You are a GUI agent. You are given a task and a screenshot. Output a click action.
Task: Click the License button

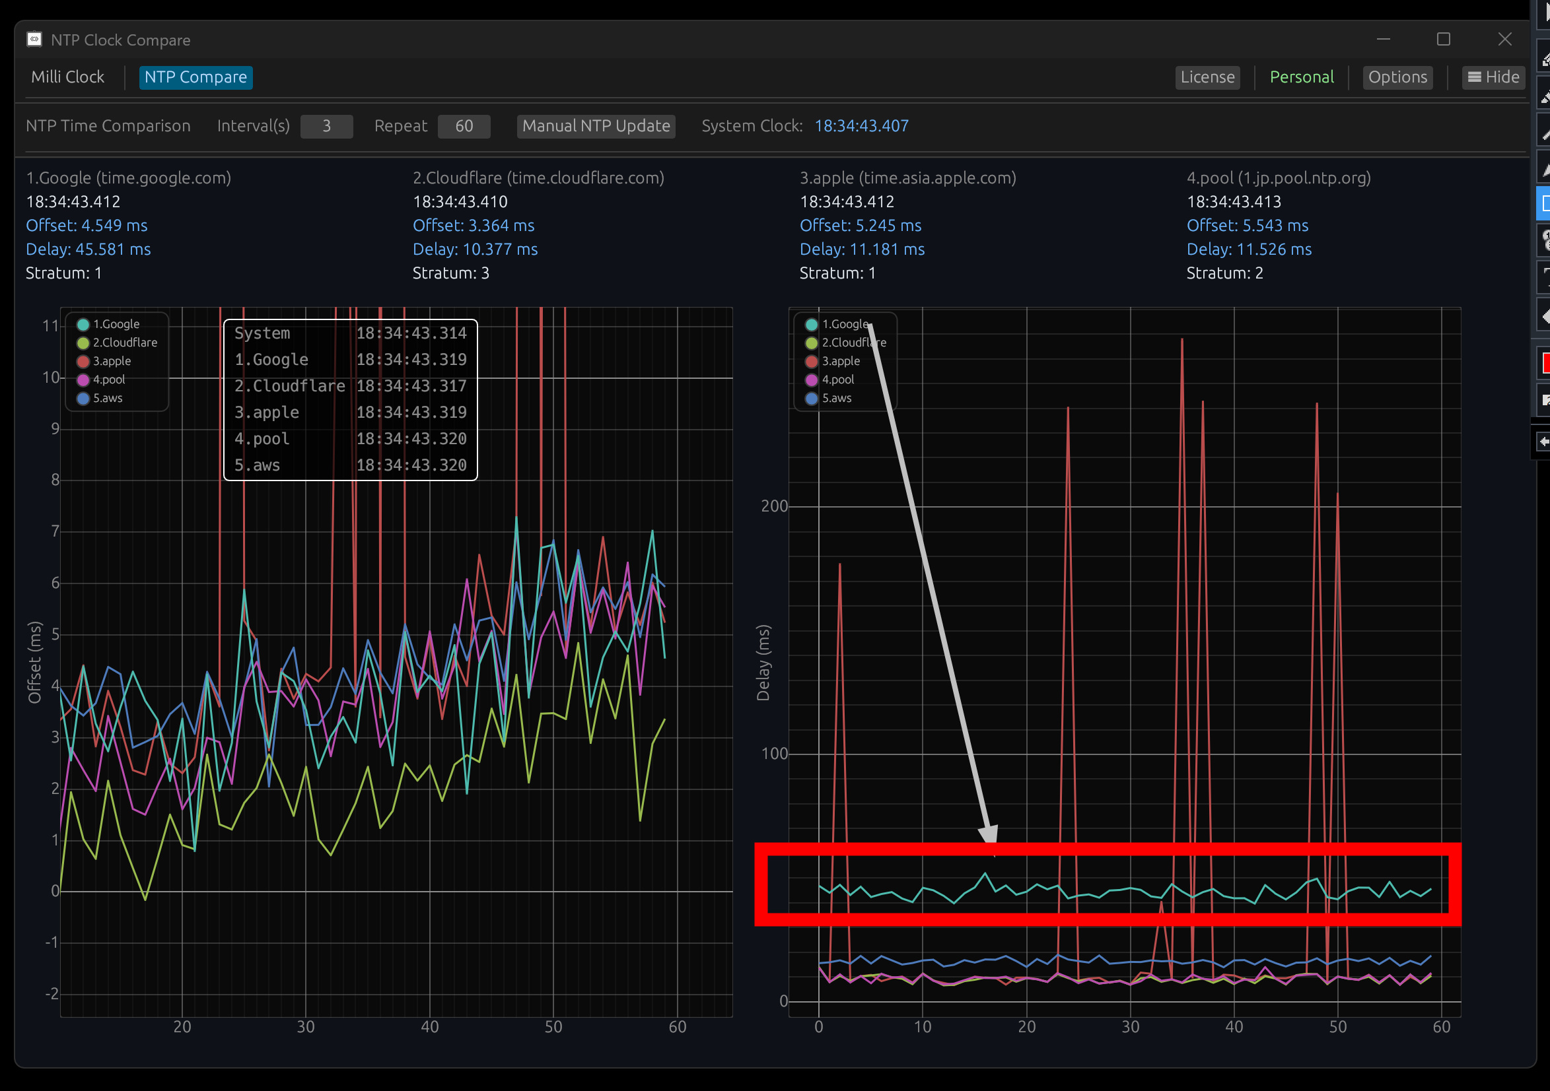1207,77
